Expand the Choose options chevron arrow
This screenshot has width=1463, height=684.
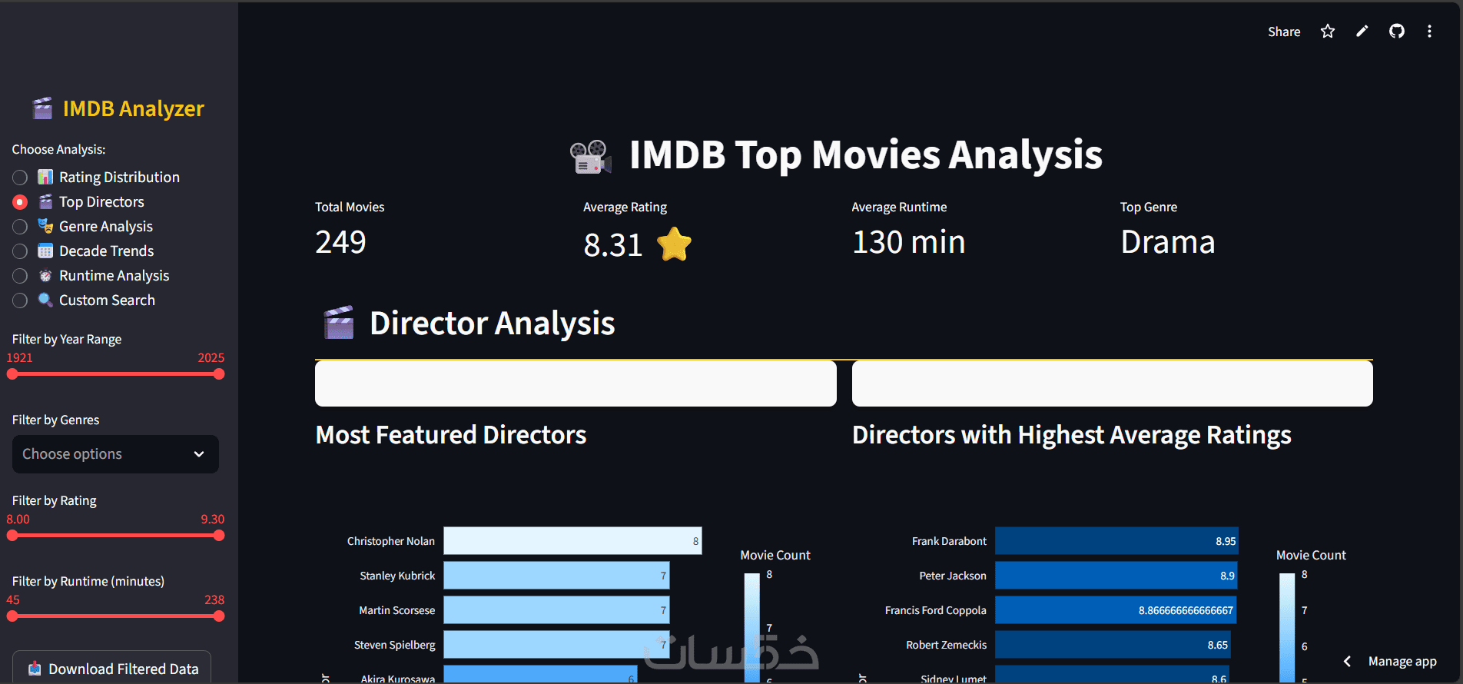click(x=199, y=454)
